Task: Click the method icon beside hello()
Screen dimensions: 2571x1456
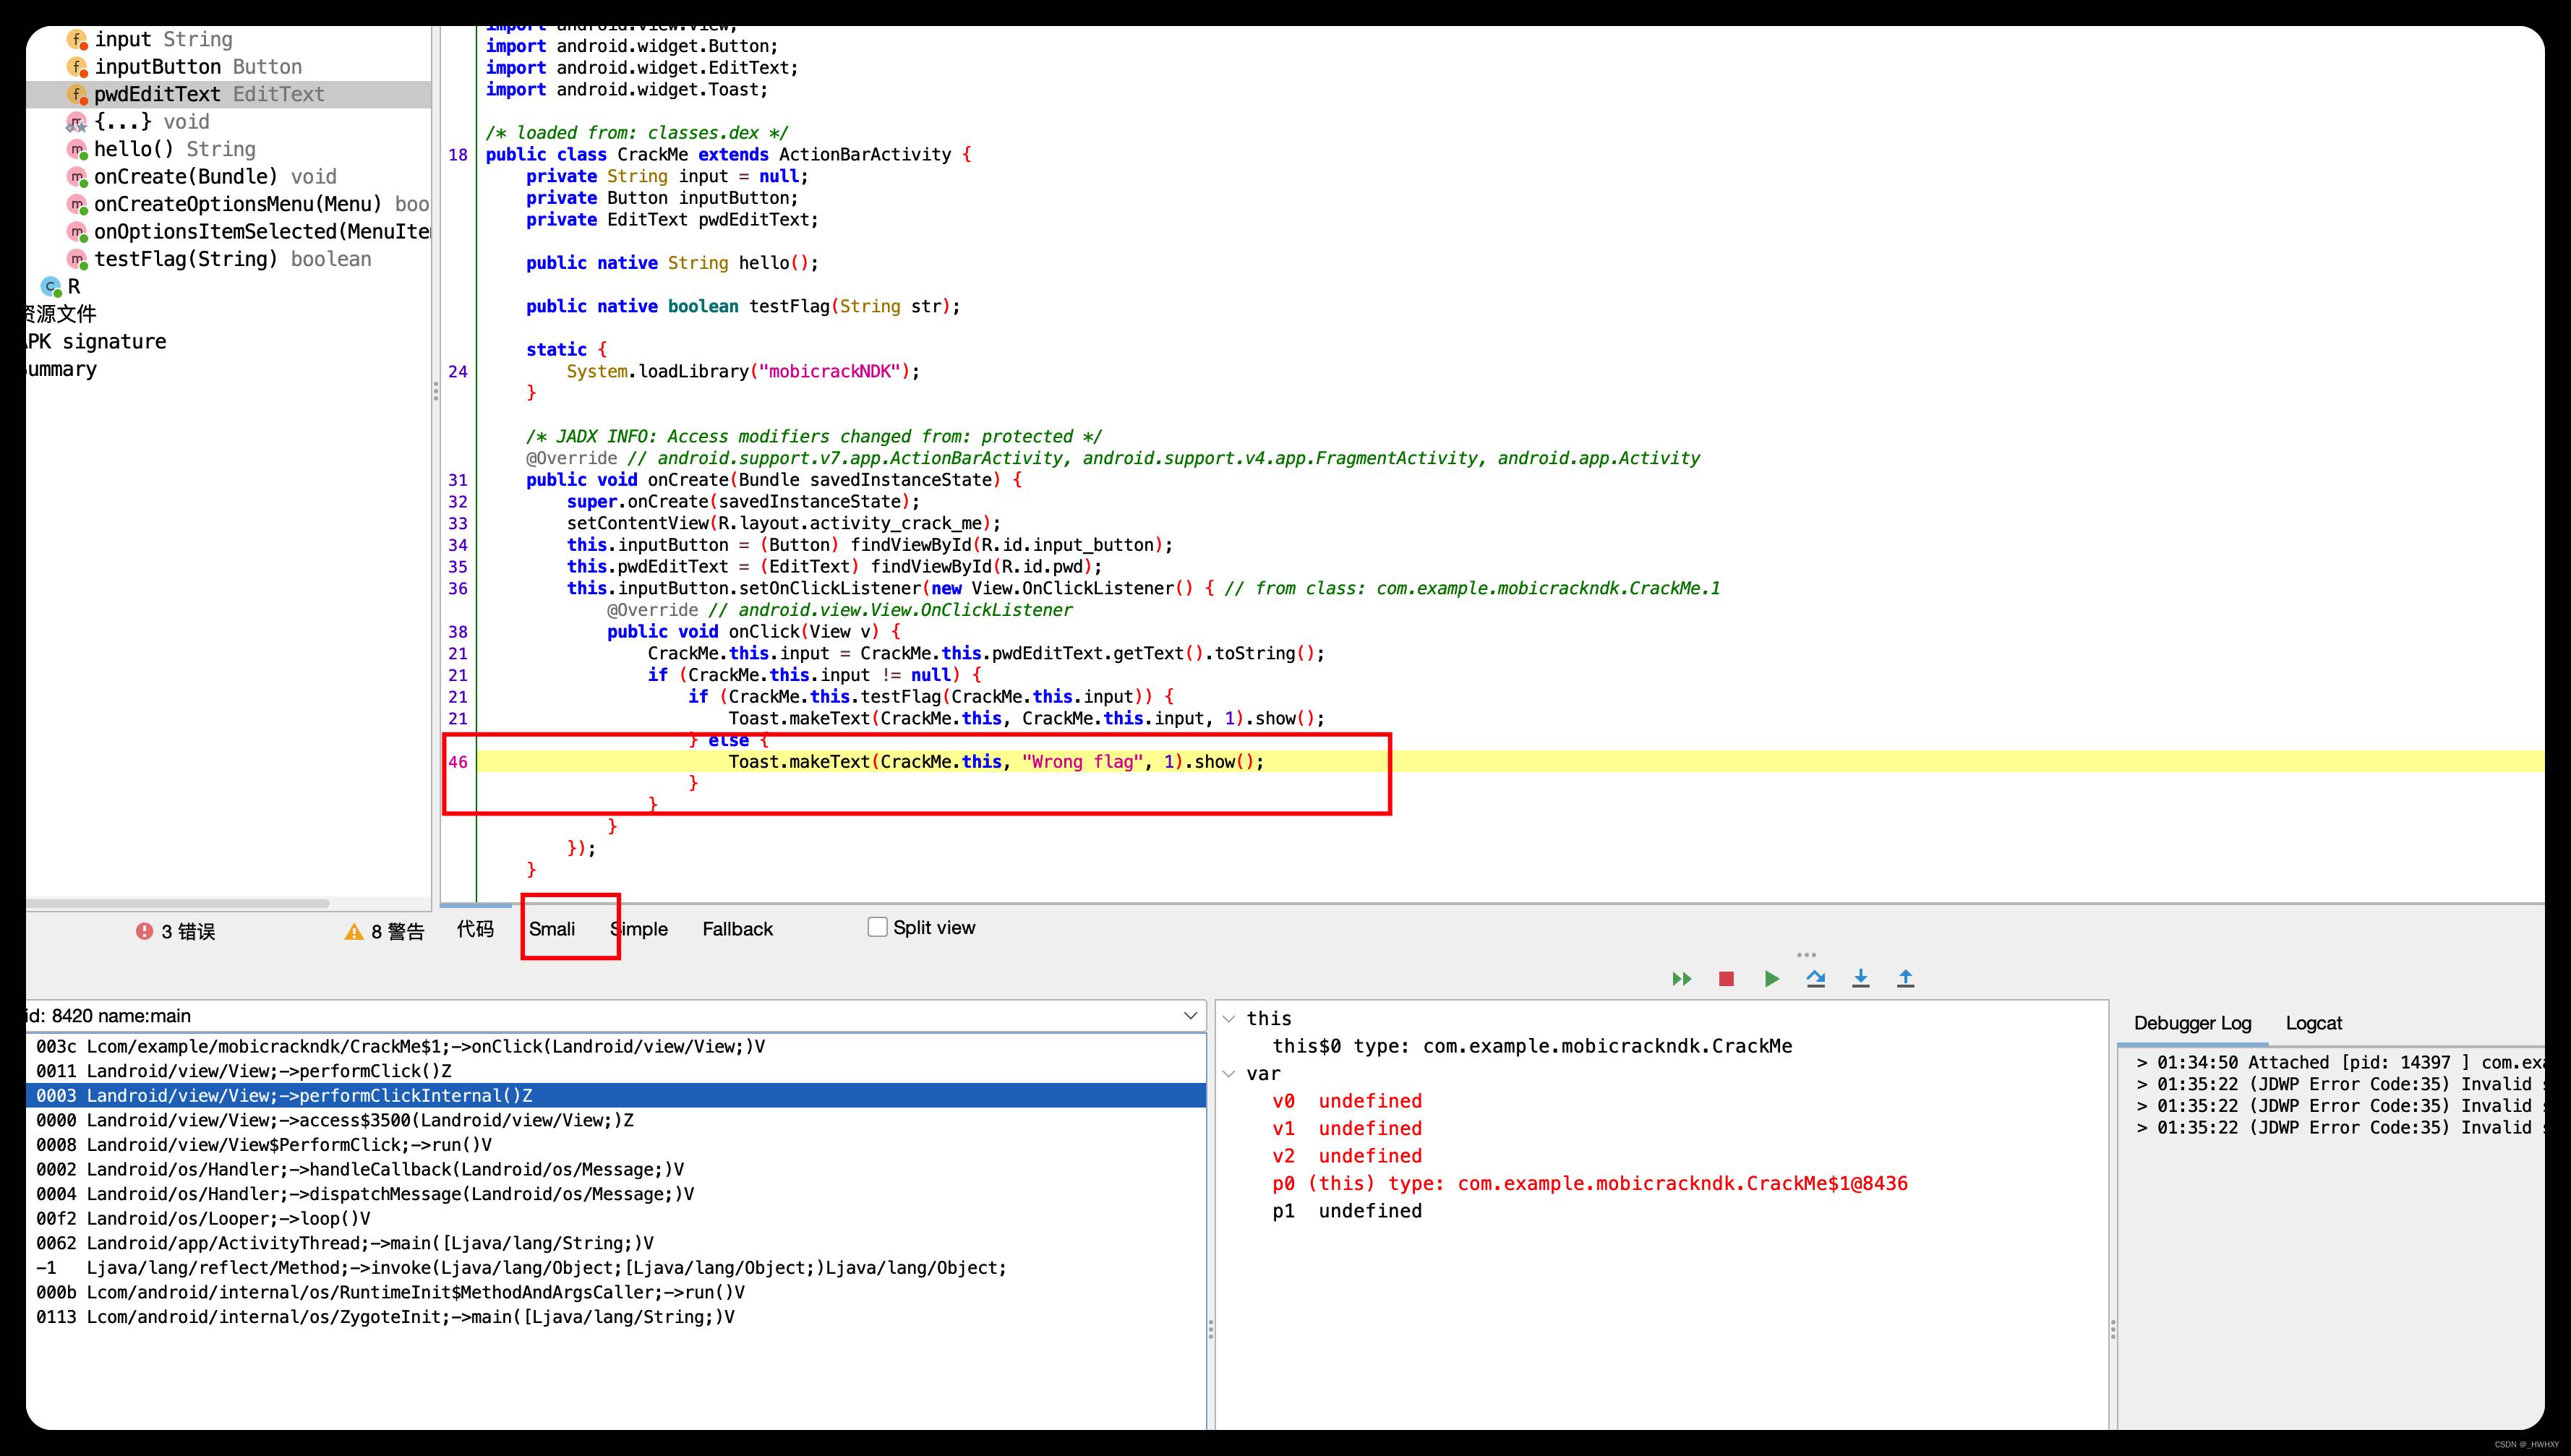Action: (77, 150)
